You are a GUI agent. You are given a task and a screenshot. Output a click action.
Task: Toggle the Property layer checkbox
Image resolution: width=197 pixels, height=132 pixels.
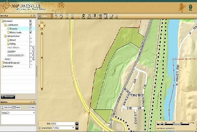(x=31, y=28)
